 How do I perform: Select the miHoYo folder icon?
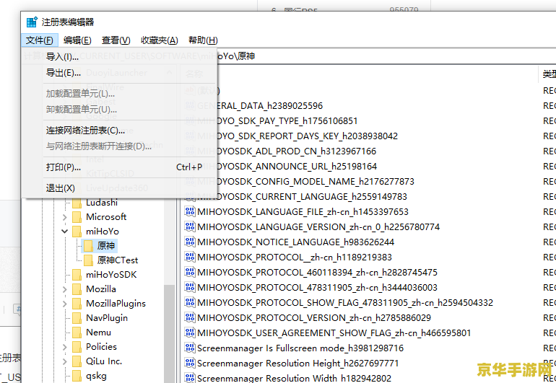77,232
